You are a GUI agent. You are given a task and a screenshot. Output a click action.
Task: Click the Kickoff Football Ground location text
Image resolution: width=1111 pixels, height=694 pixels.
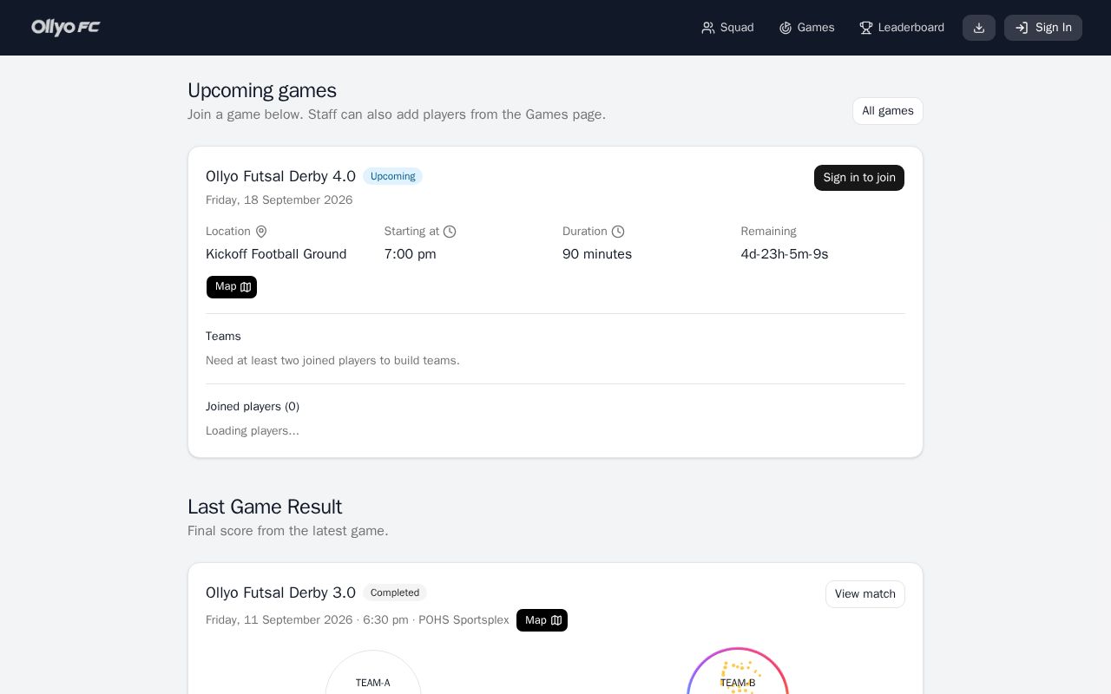point(276,254)
